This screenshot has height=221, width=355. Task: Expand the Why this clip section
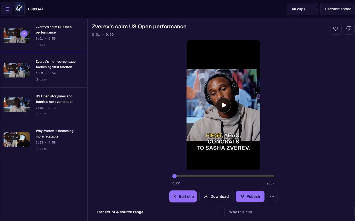[x=289, y=212]
